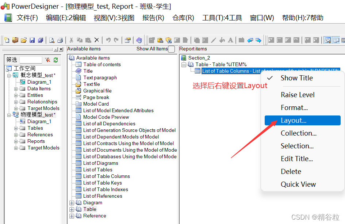The image size is (345, 224).
Task: Expand the Table book in Available items
Action: (x=72, y=209)
